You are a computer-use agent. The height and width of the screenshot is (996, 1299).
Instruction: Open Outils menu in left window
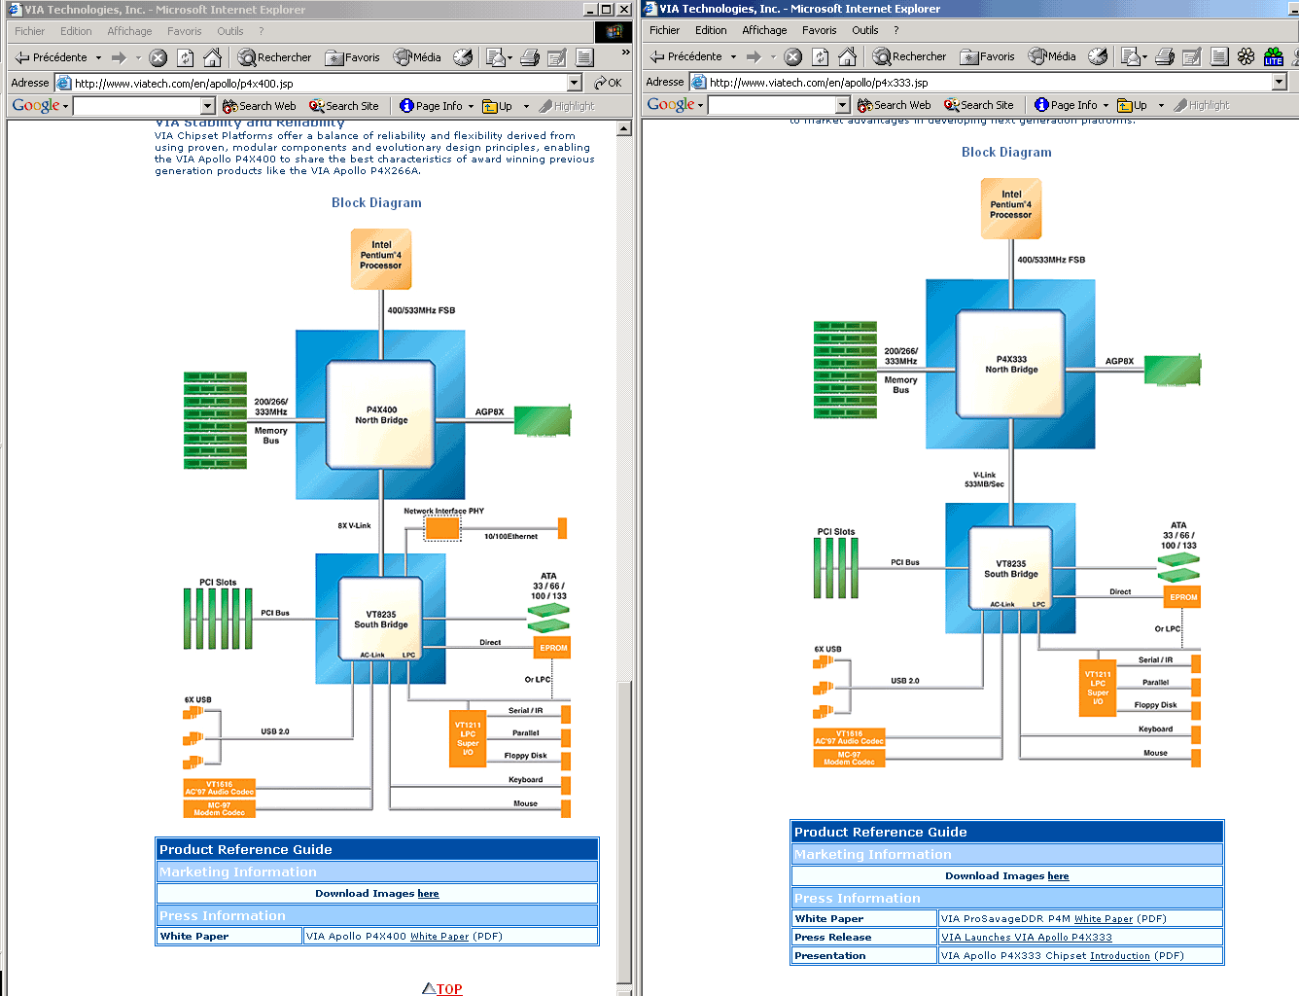click(x=230, y=31)
